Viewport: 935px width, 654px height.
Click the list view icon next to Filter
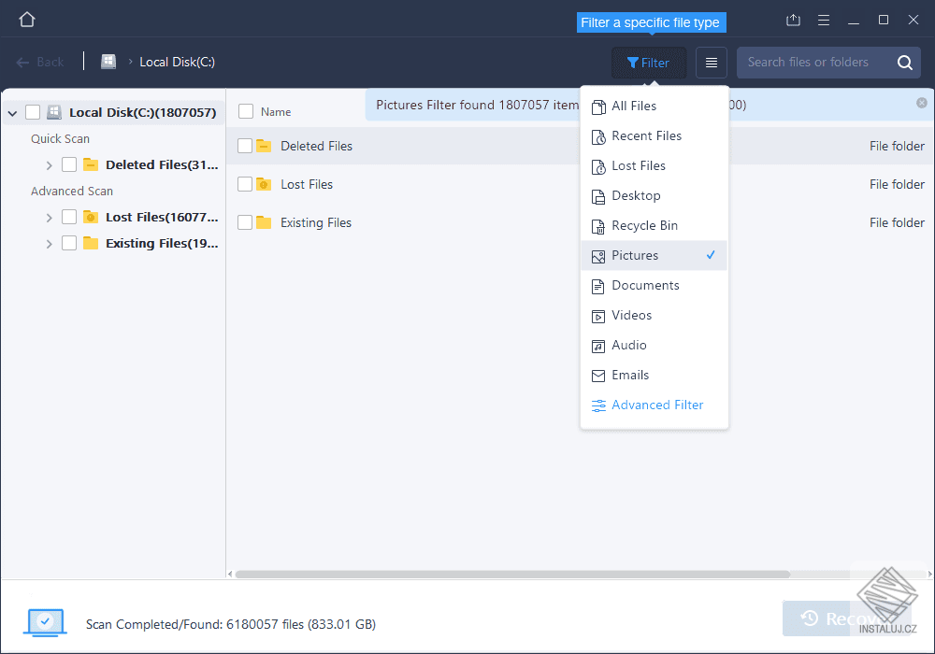(711, 62)
